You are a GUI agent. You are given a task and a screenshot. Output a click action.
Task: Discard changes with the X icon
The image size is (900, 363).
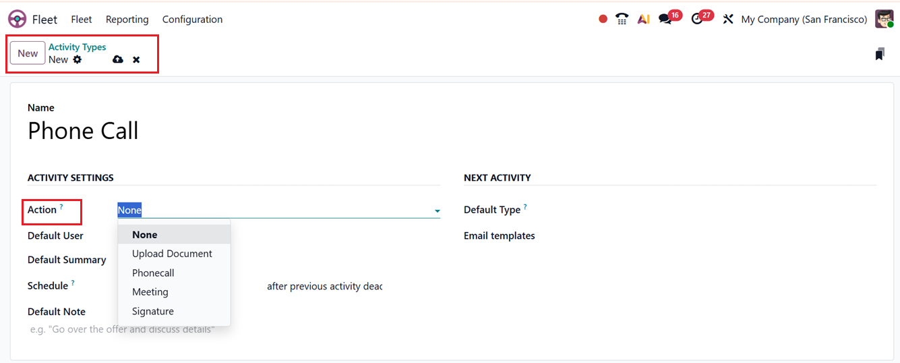pos(136,59)
